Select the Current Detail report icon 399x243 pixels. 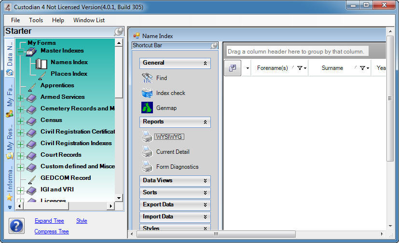147,152
